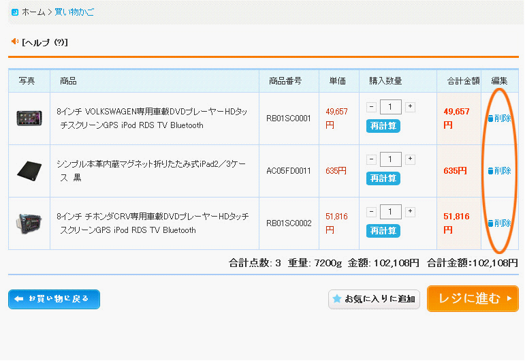
Task: Decrease quantity of the Honda CRV player
Action: 371,212
